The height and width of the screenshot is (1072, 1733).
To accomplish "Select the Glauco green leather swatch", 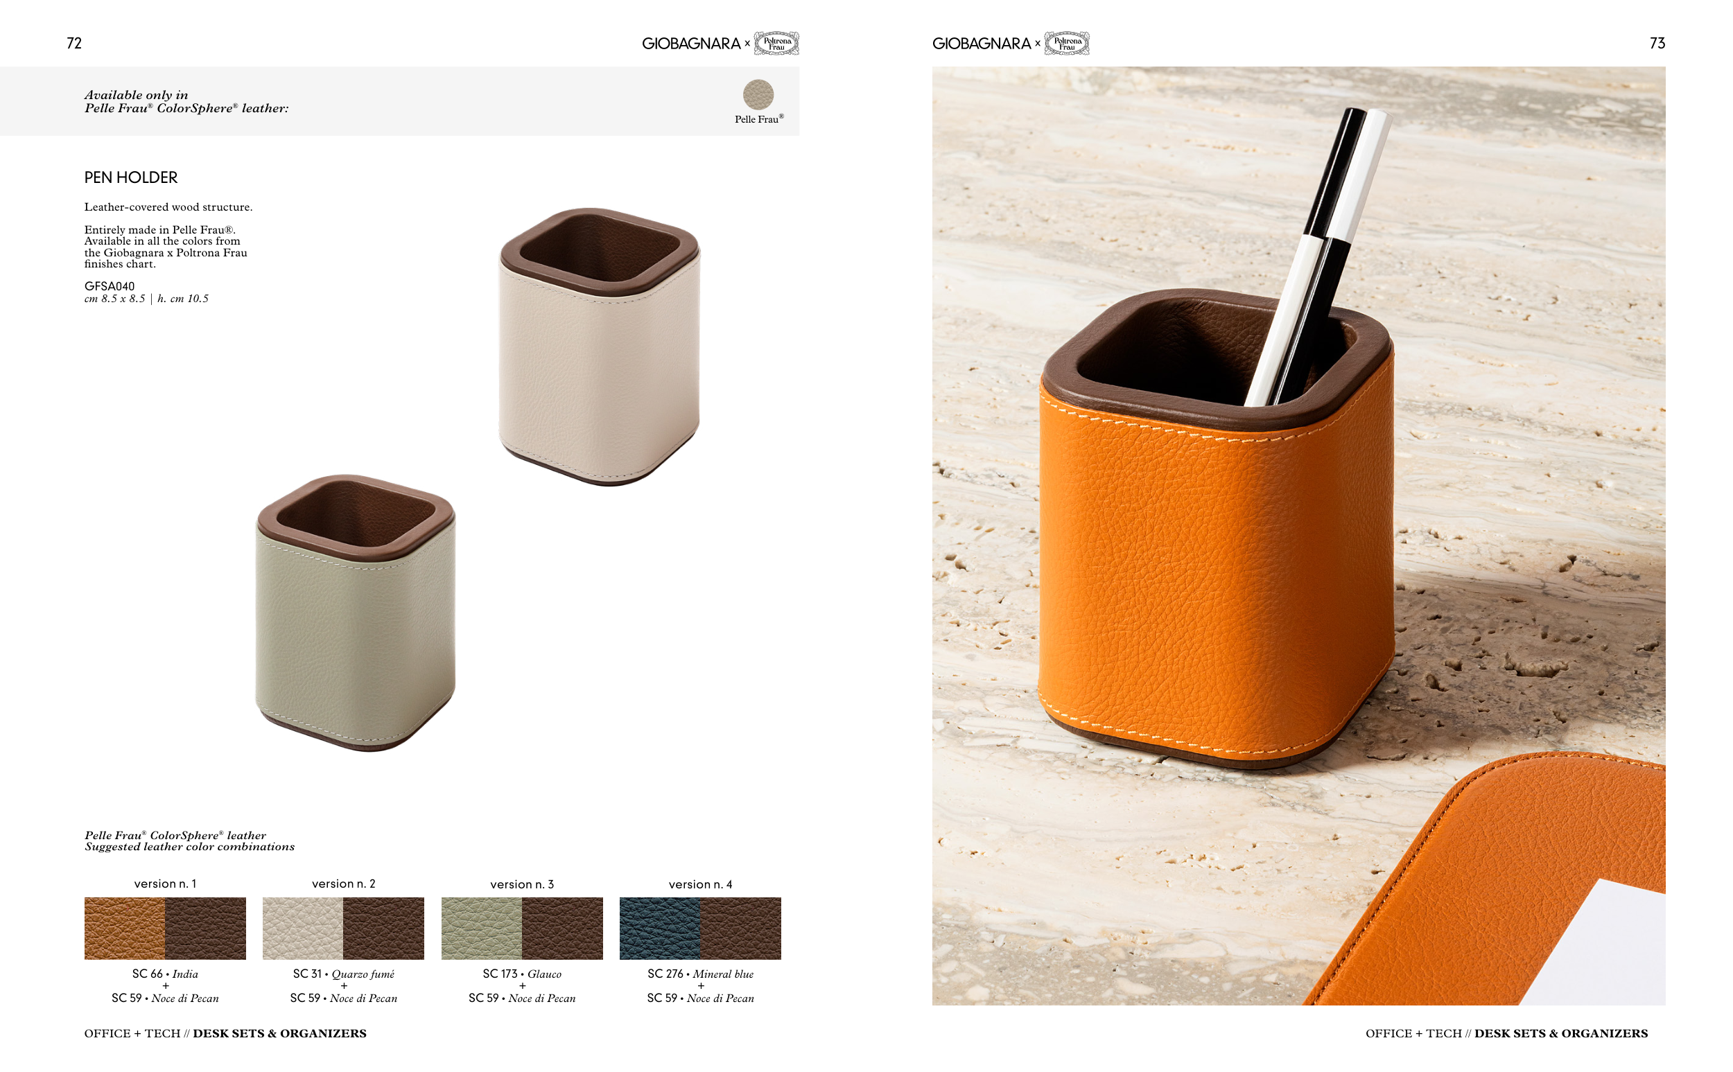I will point(482,928).
